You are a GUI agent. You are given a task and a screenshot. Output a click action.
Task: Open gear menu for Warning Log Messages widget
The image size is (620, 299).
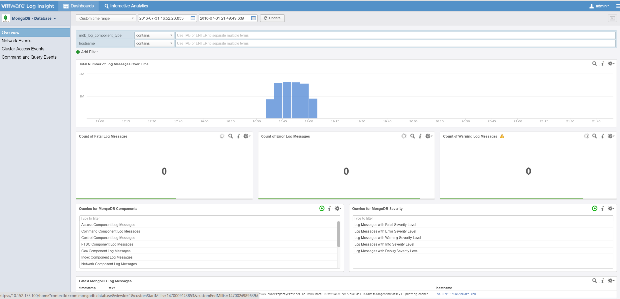click(611, 136)
